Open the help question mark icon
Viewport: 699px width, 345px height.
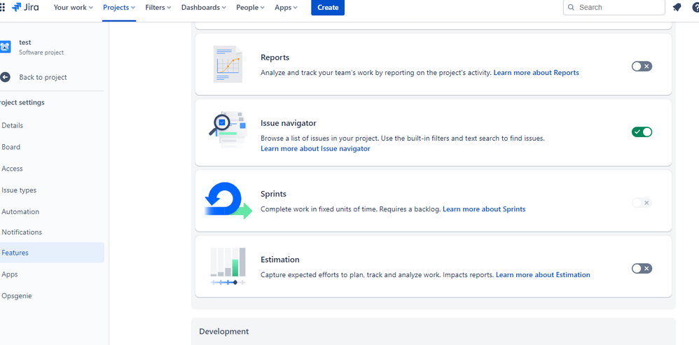tap(695, 8)
